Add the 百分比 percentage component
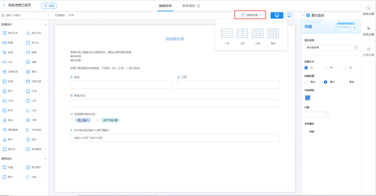This screenshot has width=376, height=196. pyautogui.click(x=36, y=42)
